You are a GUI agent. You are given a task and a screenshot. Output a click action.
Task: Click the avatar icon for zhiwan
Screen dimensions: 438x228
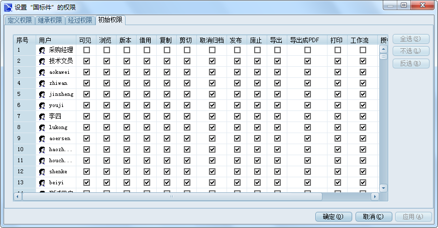click(42, 83)
